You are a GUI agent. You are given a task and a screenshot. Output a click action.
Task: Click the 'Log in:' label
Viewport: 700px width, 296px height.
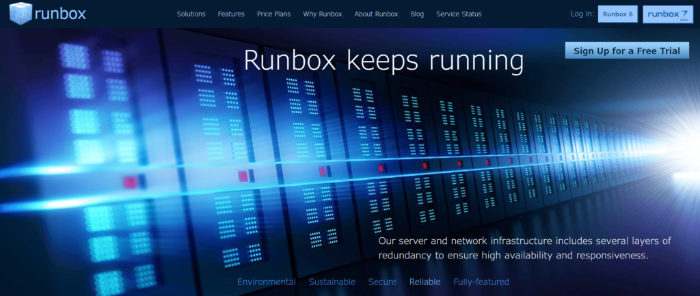click(x=582, y=14)
